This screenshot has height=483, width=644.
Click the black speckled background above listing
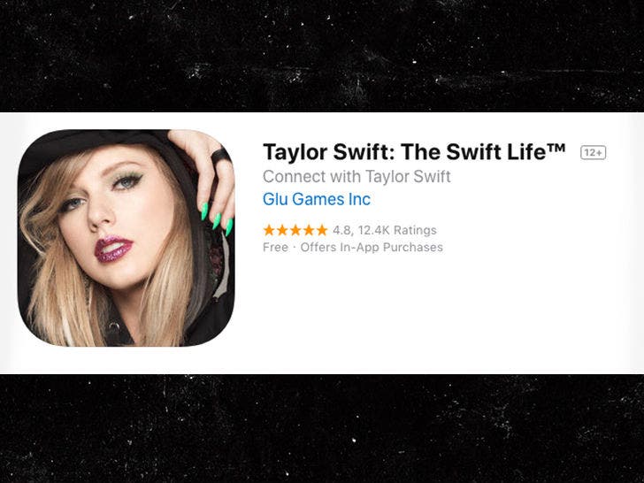pyautogui.click(x=322, y=56)
